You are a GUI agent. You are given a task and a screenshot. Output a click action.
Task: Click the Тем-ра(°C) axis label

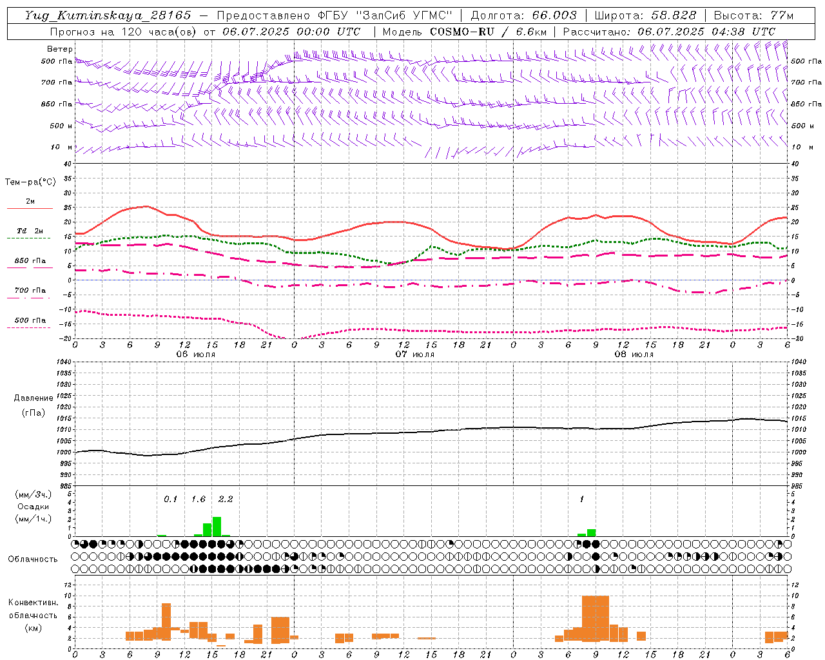30,182
